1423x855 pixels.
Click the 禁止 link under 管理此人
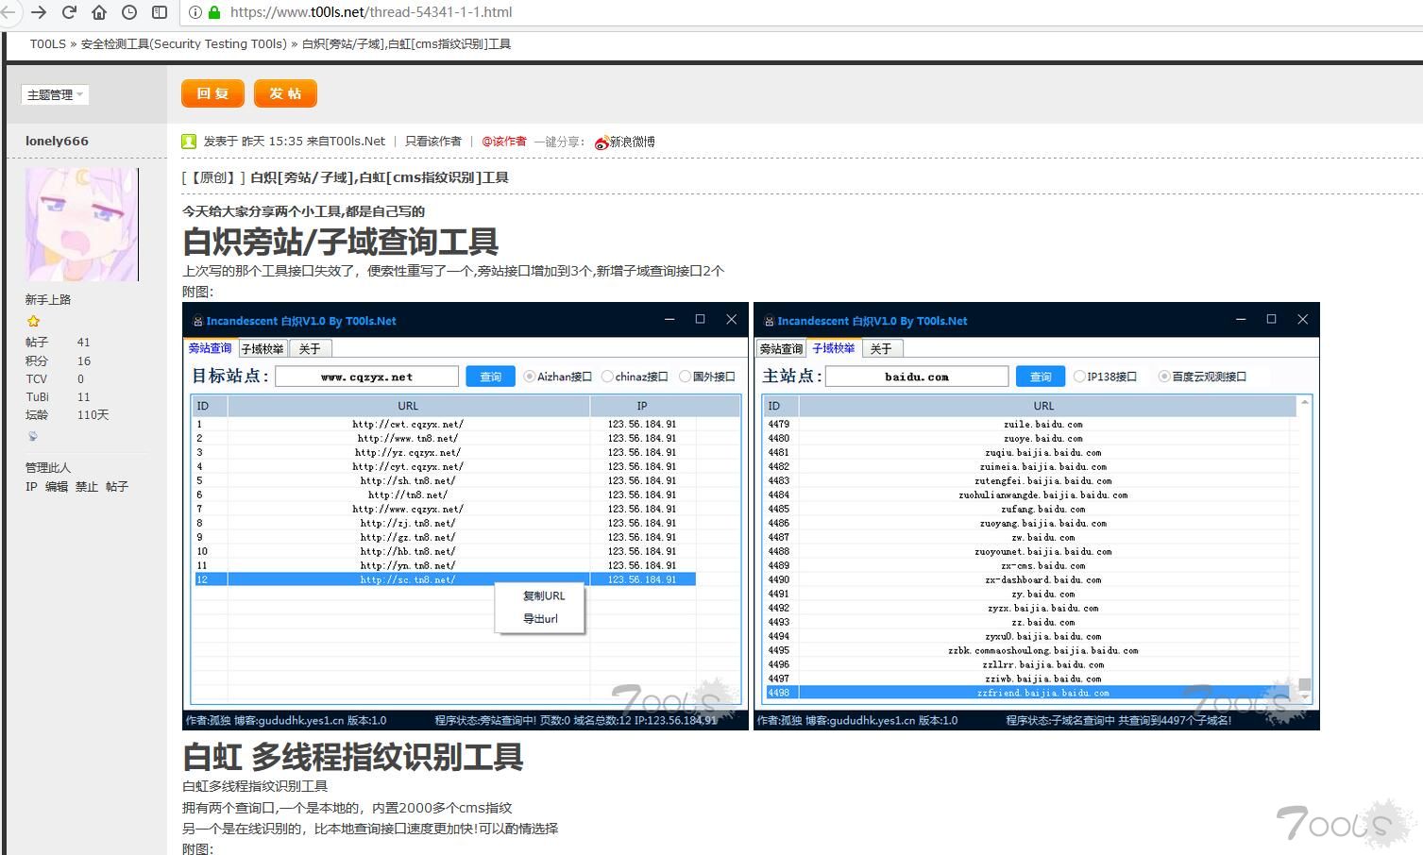click(87, 487)
